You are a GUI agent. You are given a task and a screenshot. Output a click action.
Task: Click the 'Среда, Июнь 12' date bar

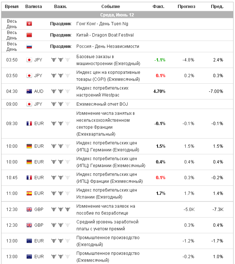[117, 15]
